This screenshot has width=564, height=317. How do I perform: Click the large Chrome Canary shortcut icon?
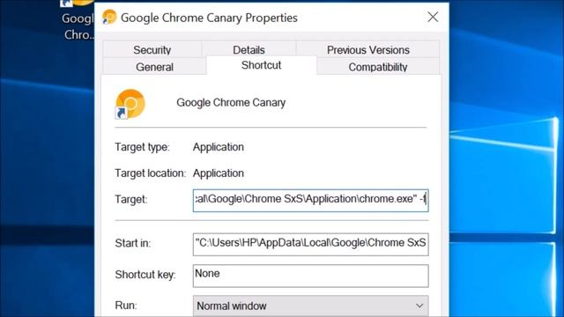point(130,104)
